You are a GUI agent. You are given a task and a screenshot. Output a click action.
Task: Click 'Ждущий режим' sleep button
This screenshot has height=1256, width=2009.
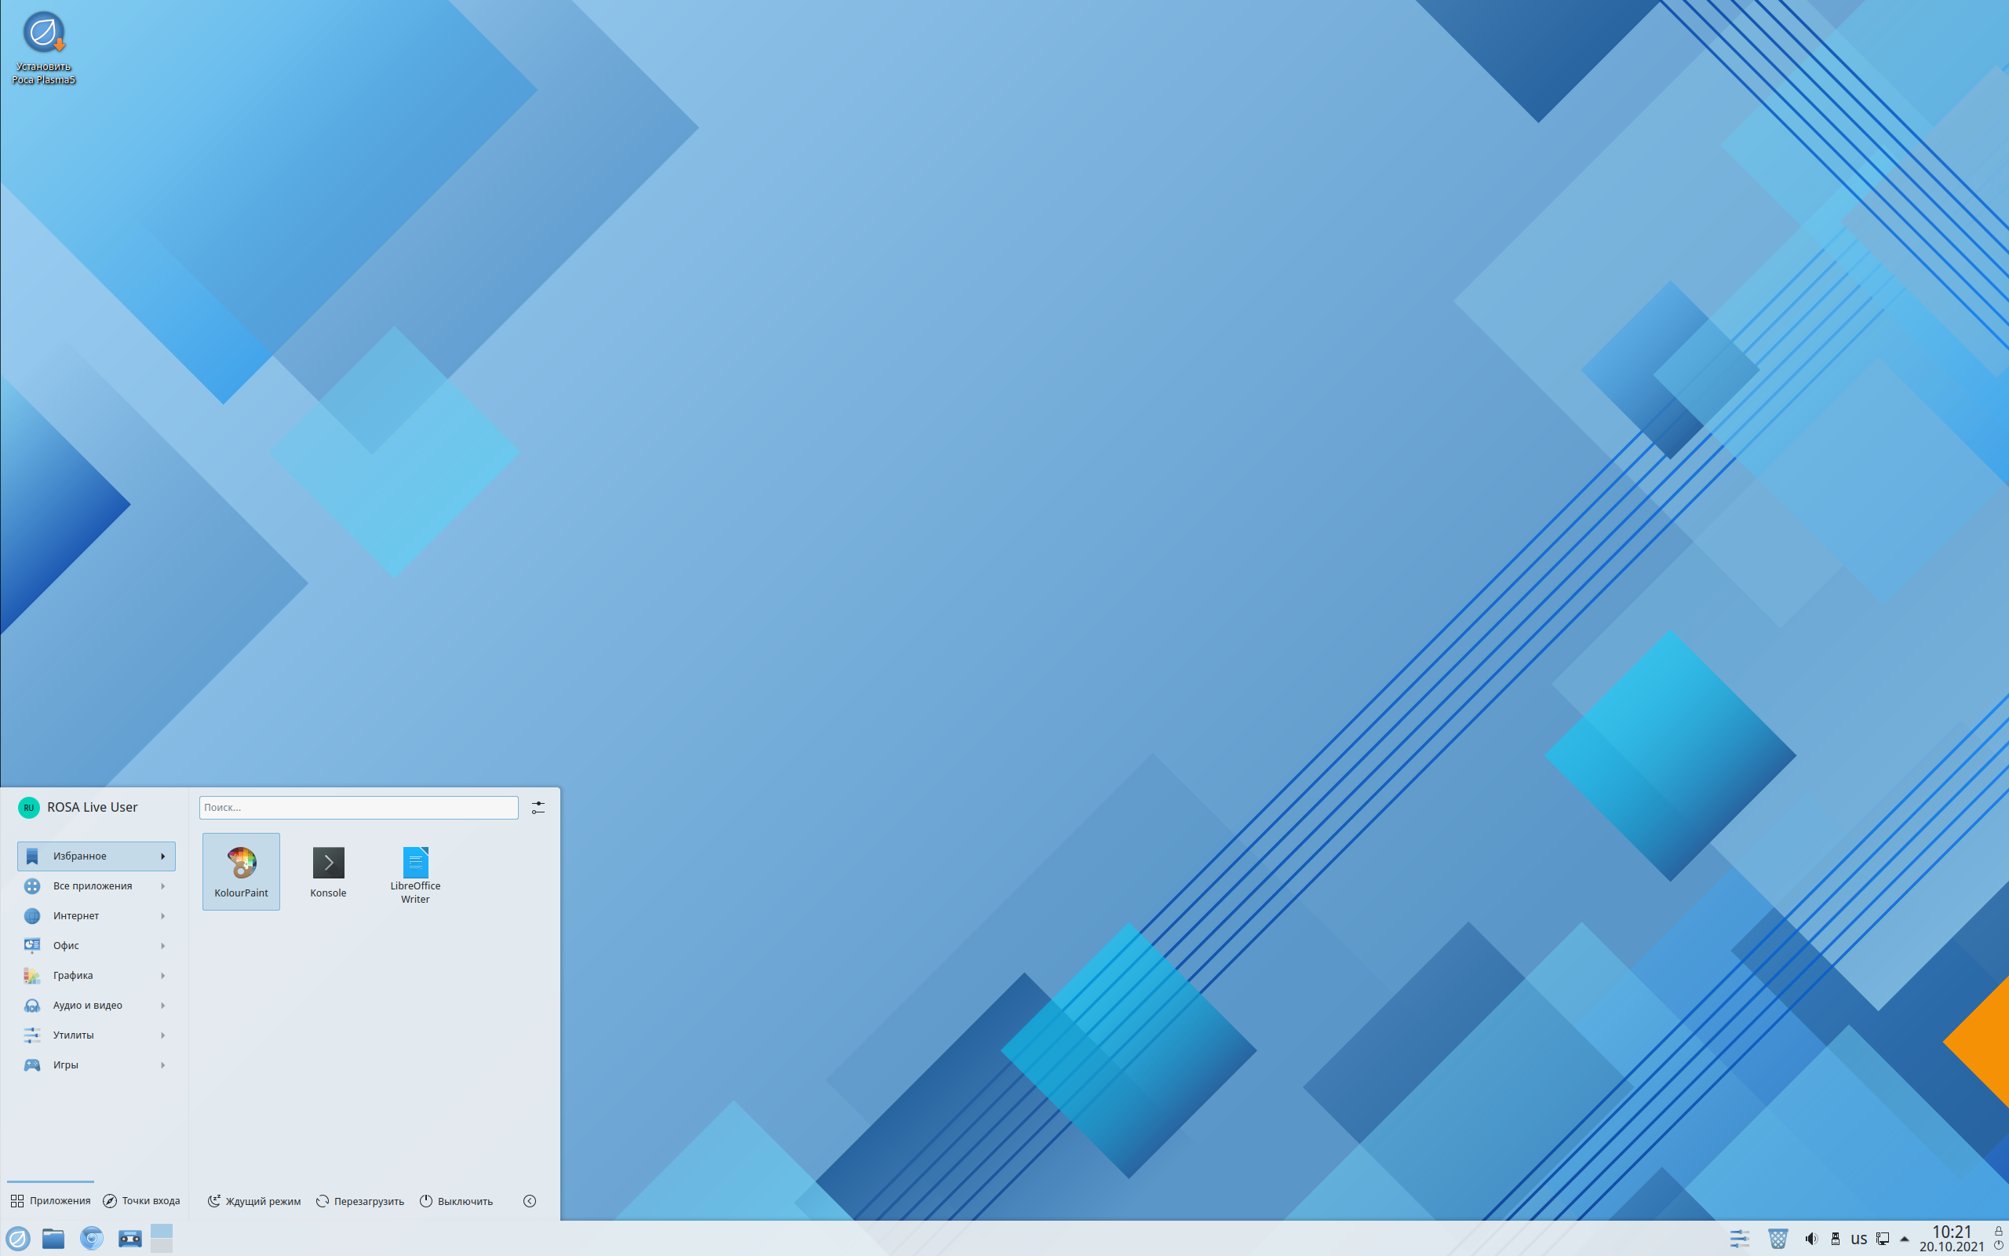pyautogui.click(x=254, y=1201)
